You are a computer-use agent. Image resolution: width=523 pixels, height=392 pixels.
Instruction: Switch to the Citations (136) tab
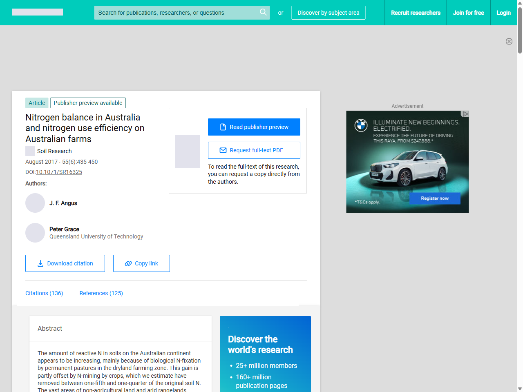44,293
